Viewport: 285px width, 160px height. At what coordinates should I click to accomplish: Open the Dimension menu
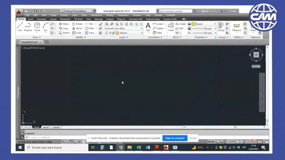(x=97, y=15)
